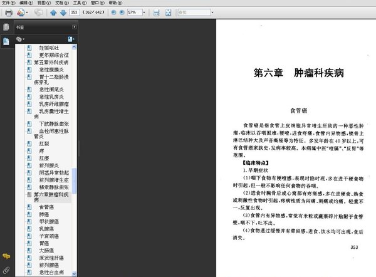Click the zoom out minus button
Image resolution: width=376 pixels, height=277 pixels.
coord(113,13)
